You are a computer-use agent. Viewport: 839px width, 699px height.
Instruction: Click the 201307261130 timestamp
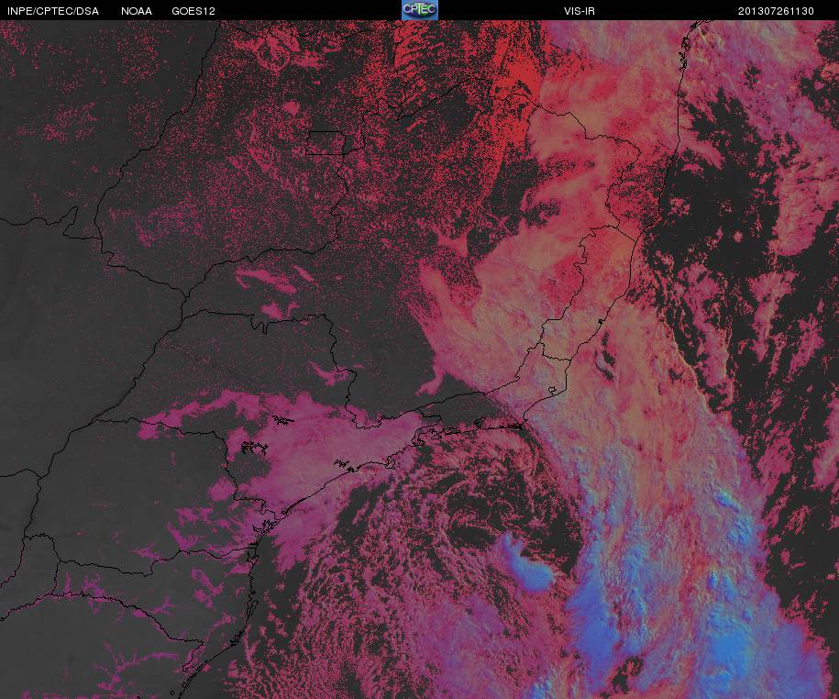click(776, 11)
